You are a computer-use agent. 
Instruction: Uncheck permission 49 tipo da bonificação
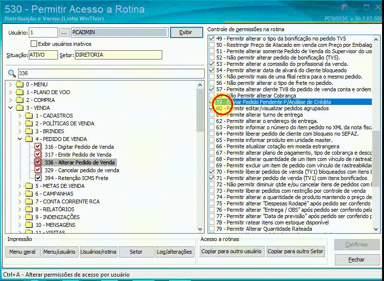click(x=212, y=39)
